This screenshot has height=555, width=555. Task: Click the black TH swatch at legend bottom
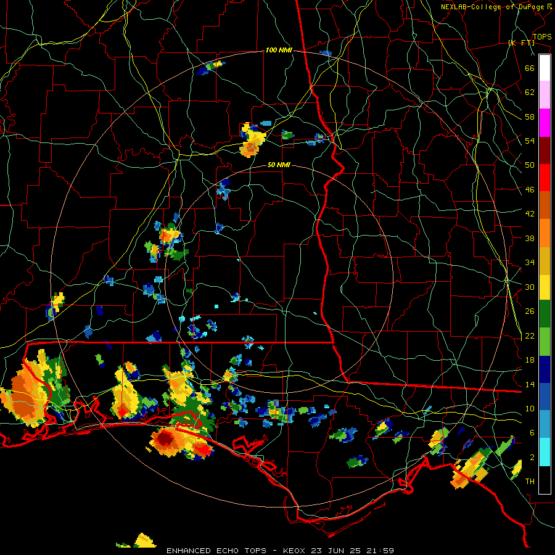coord(545,480)
